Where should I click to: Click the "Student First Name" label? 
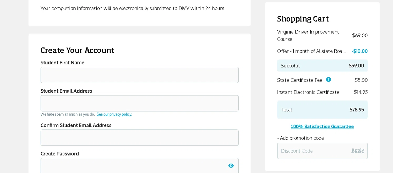tap(62, 63)
